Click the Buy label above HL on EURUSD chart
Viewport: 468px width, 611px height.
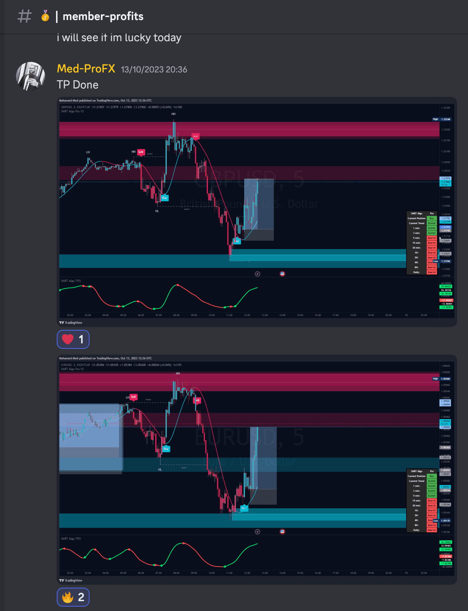click(166, 449)
